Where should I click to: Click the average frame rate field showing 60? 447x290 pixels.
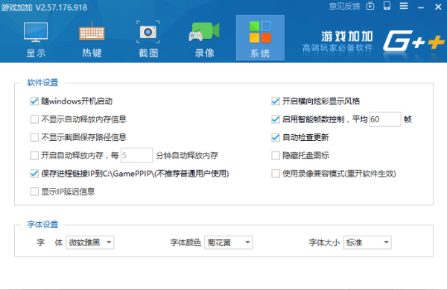coord(385,119)
